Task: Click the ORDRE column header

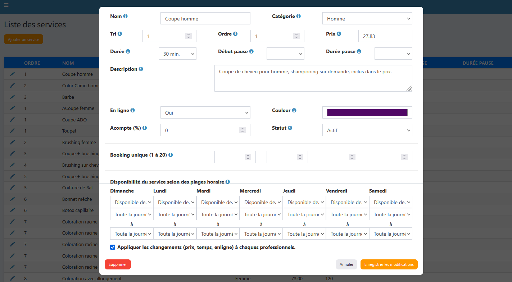Action: point(32,63)
